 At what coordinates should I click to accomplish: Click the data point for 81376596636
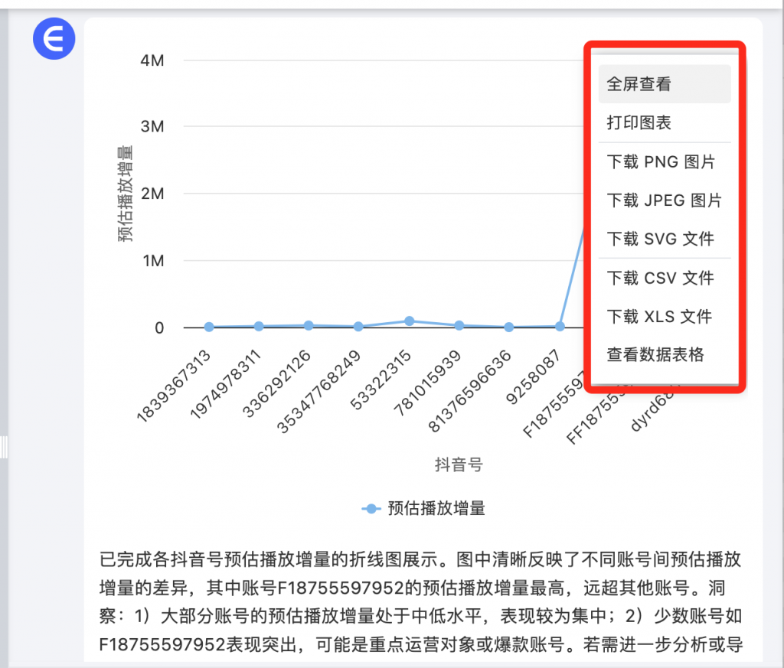(x=508, y=327)
